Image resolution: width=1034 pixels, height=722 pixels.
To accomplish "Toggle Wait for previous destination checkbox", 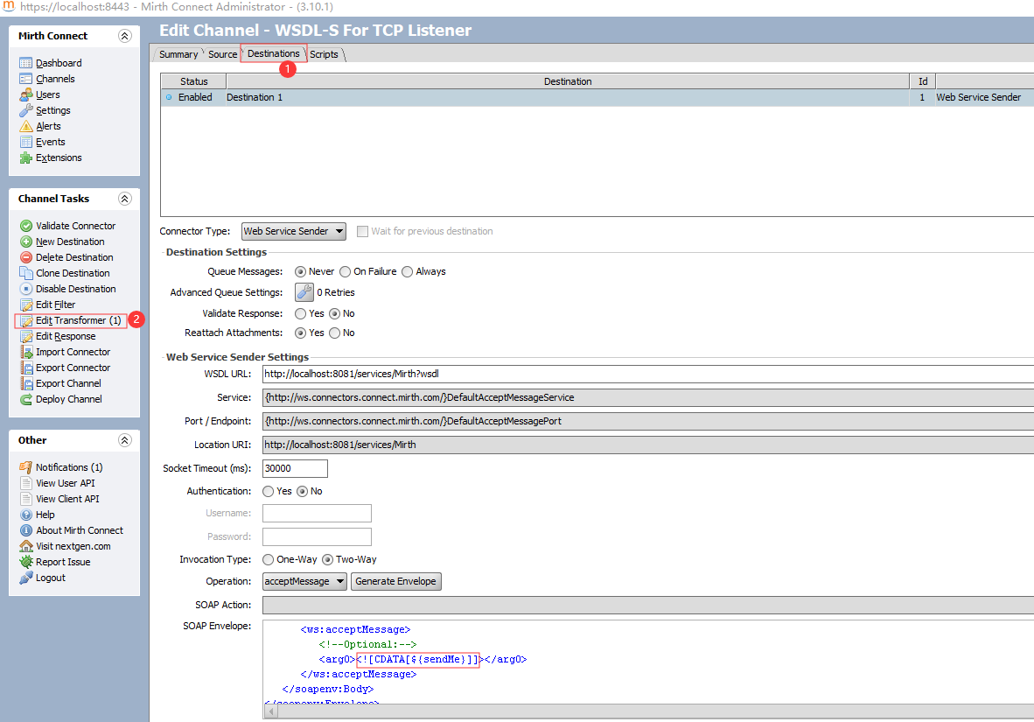I will click(362, 232).
